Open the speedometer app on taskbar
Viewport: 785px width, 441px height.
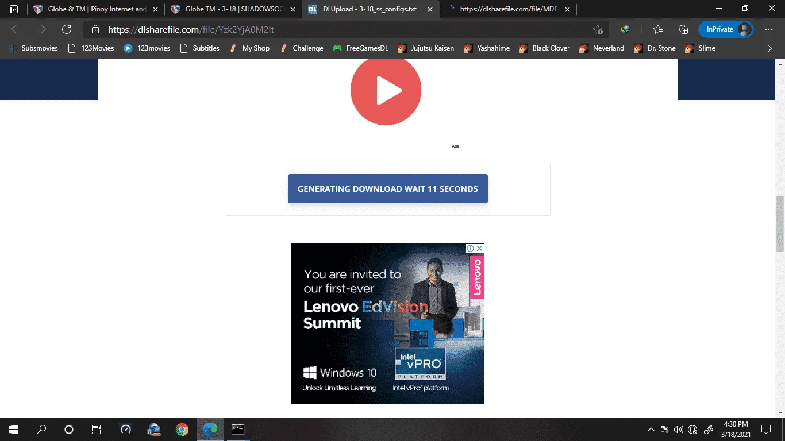click(126, 430)
